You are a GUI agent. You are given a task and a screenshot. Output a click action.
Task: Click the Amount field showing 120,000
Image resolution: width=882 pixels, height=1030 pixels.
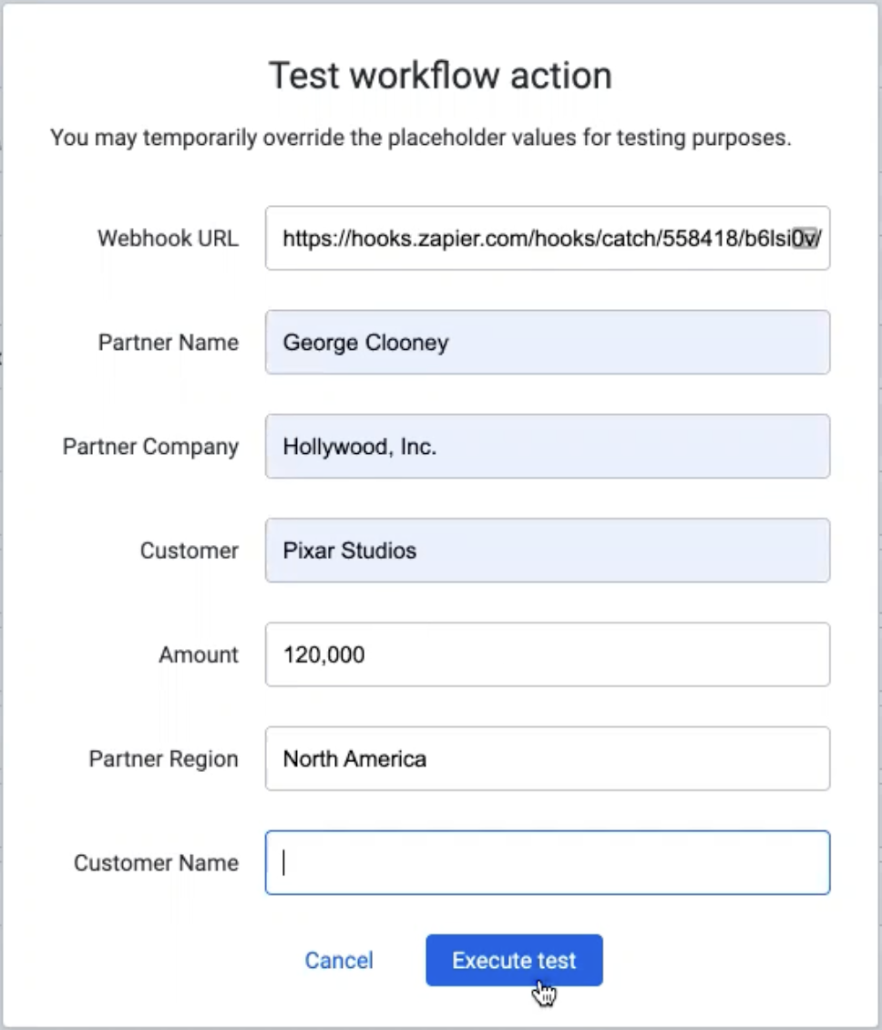(547, 654)
